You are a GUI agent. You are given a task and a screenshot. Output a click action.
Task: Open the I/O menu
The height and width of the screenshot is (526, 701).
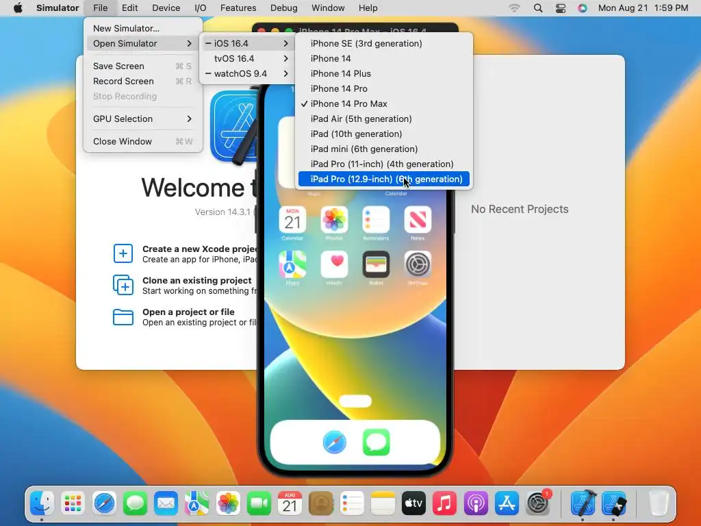point(201,8)
